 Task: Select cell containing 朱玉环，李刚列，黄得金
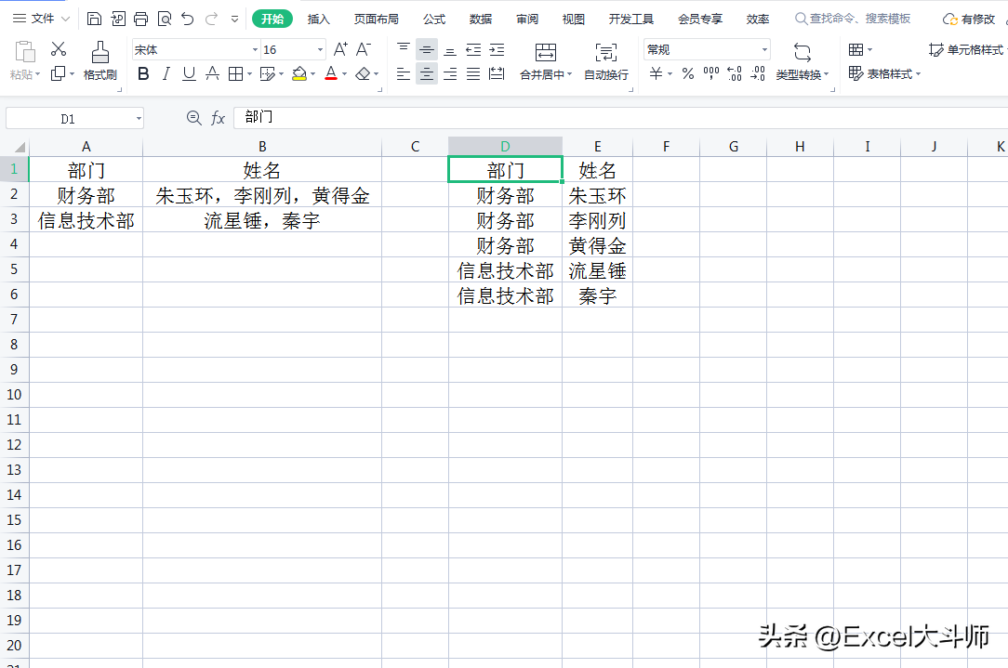[262, 195]
